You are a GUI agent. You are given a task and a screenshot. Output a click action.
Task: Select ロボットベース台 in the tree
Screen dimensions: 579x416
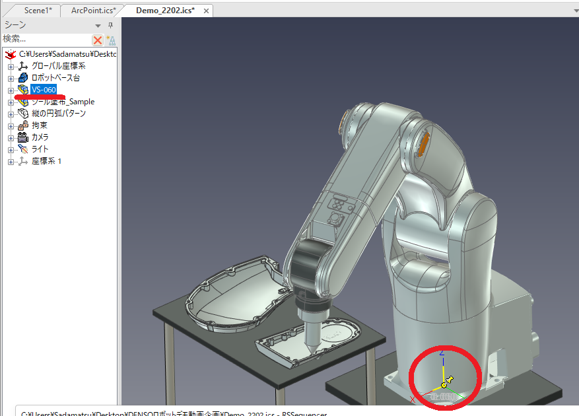pos(55,77)
